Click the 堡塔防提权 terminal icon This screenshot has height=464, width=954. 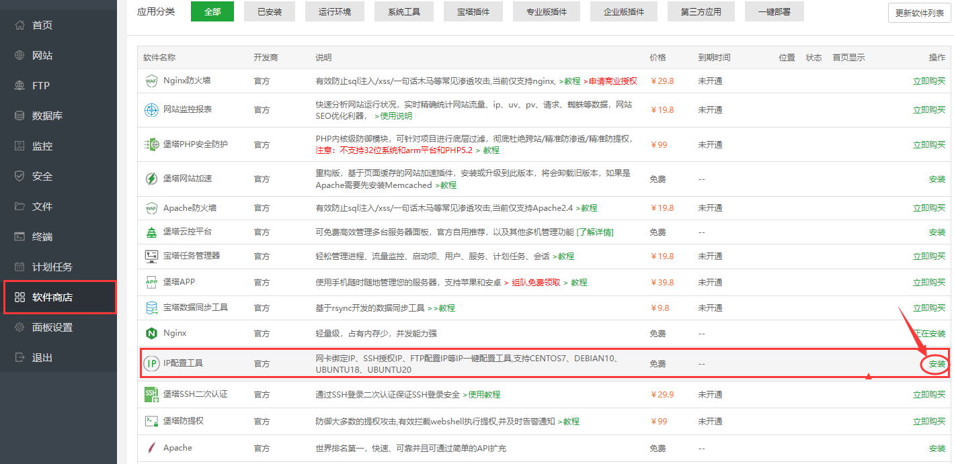(151, 421)
